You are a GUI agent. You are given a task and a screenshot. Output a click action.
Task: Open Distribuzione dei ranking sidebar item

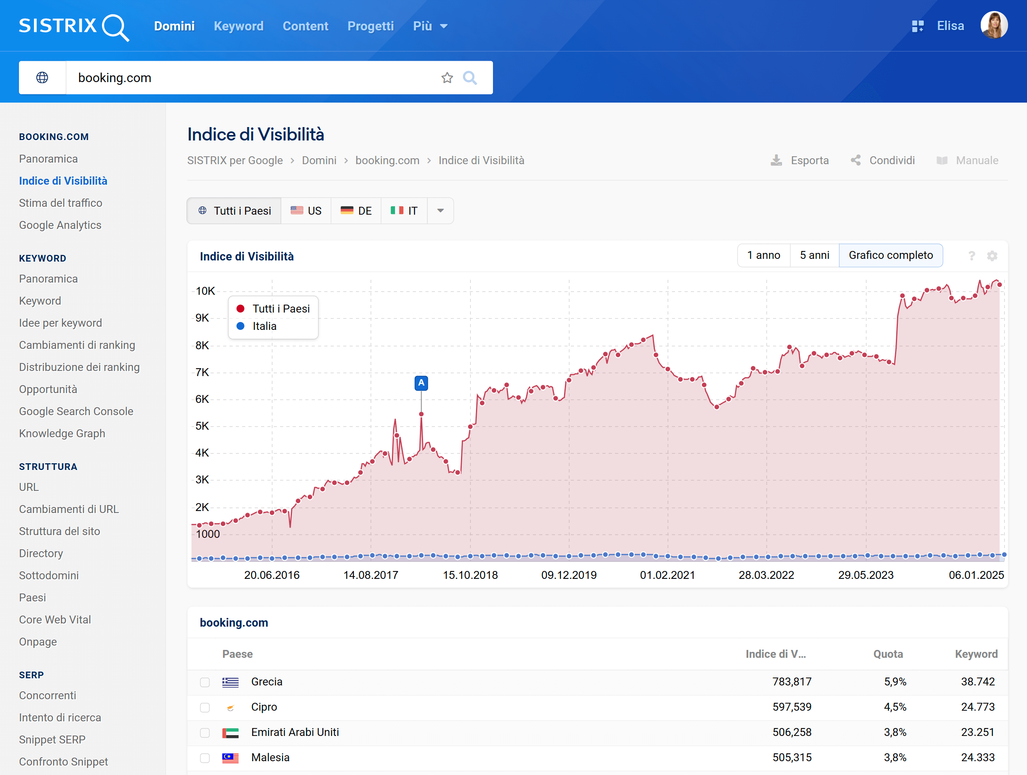79,367
